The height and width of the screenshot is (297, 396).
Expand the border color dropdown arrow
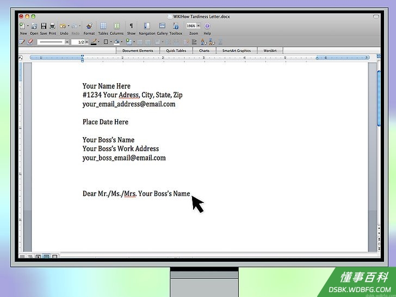(x=98, y=42)
